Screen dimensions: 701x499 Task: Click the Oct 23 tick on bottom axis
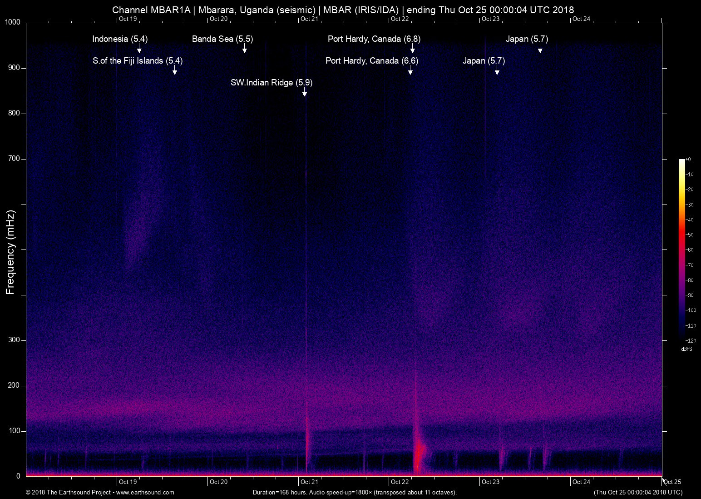[x=490, y=482]
